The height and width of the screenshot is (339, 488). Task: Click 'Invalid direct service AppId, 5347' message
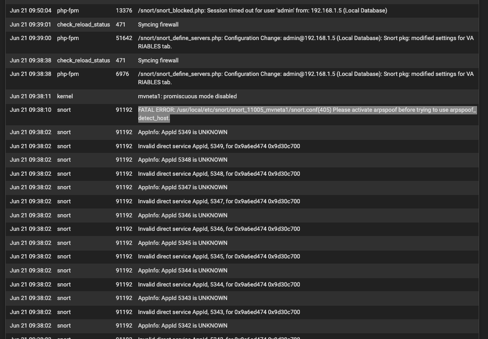tap(219, 201)
